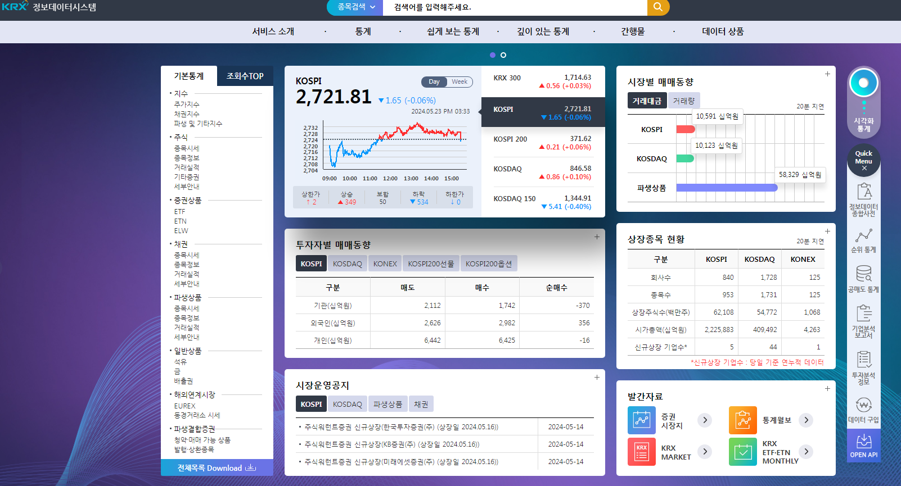The image size is (901, 486).
Task: Open the 쉽게 보는 통계 menu
Action: click(x=453, y=31)
